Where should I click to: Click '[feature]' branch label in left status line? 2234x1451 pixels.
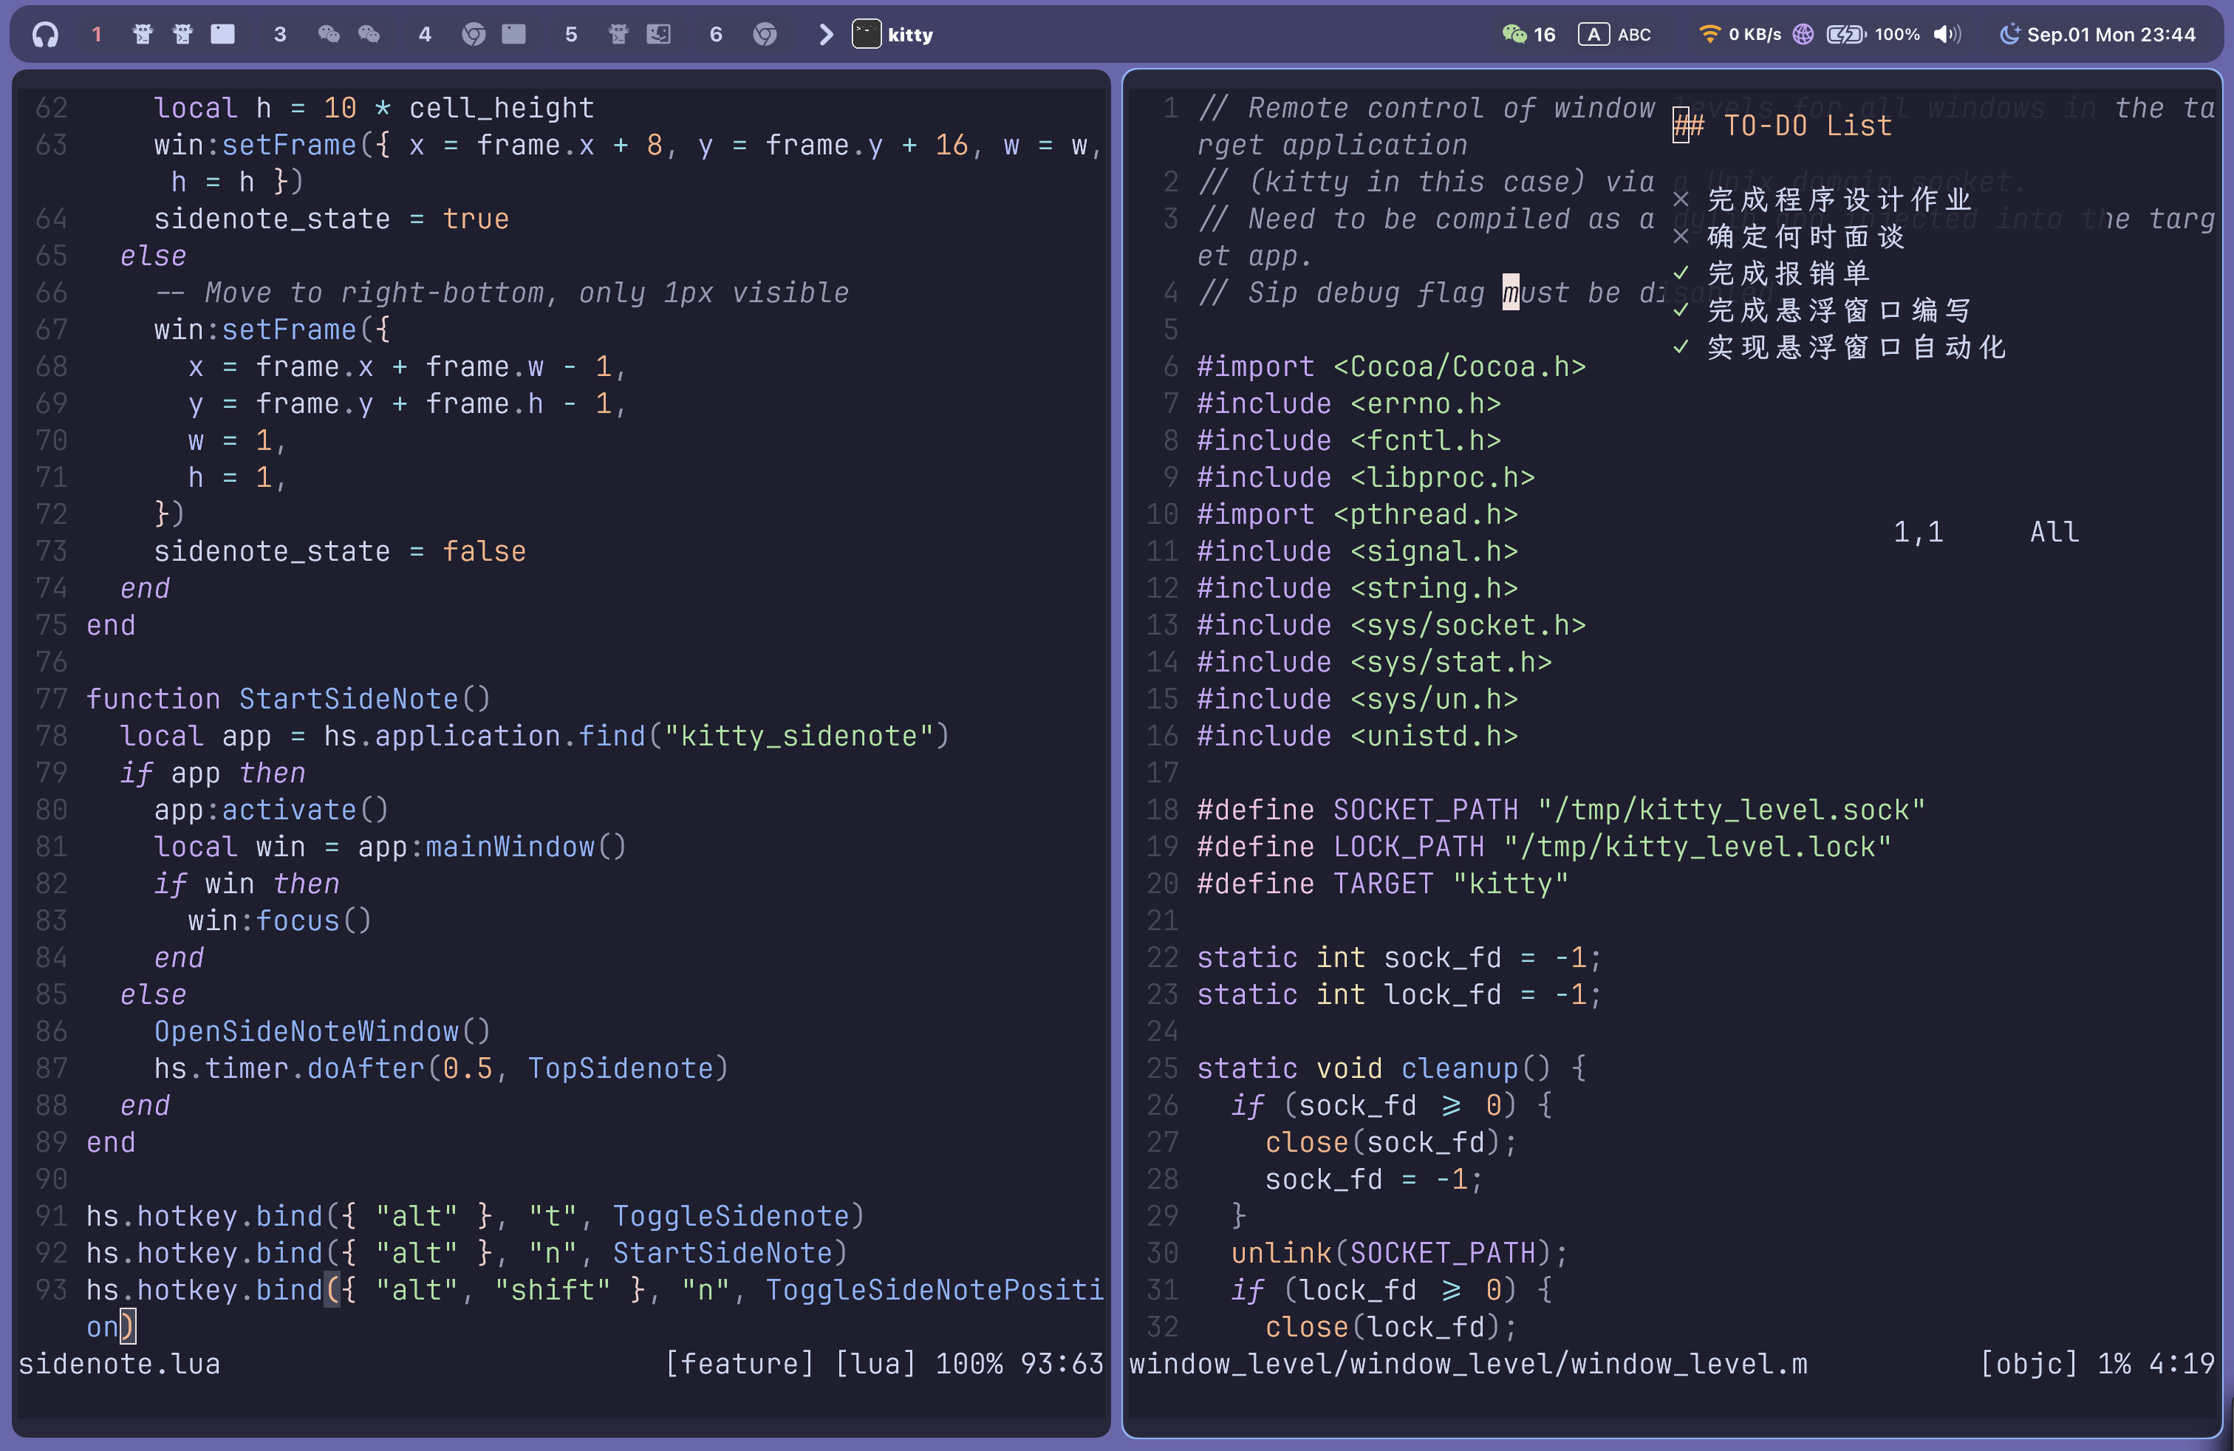pyautogui.click(x=739, y=1364)
